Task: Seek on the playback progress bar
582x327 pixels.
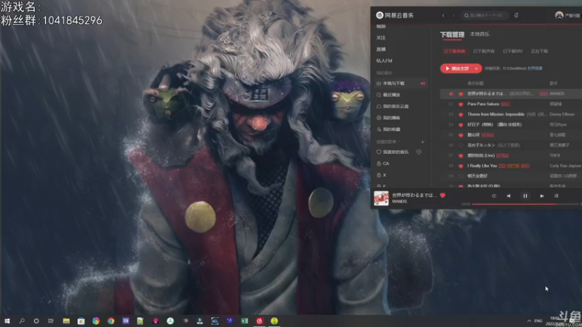Action: [525, 204]
